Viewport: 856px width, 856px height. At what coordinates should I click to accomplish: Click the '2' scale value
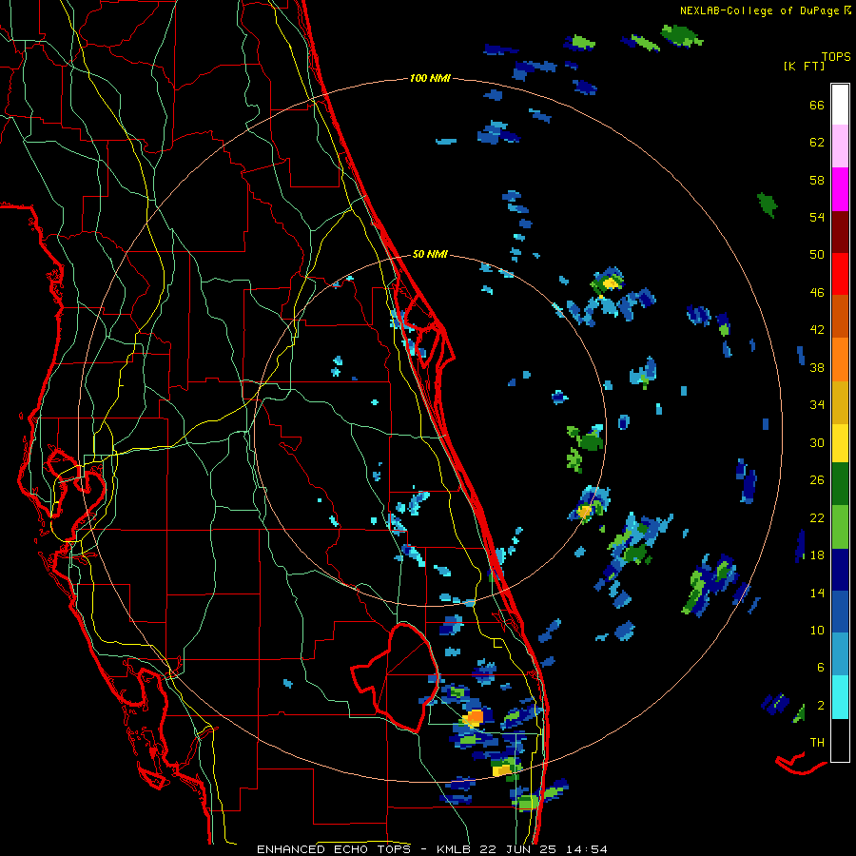[x=821, y=706]
